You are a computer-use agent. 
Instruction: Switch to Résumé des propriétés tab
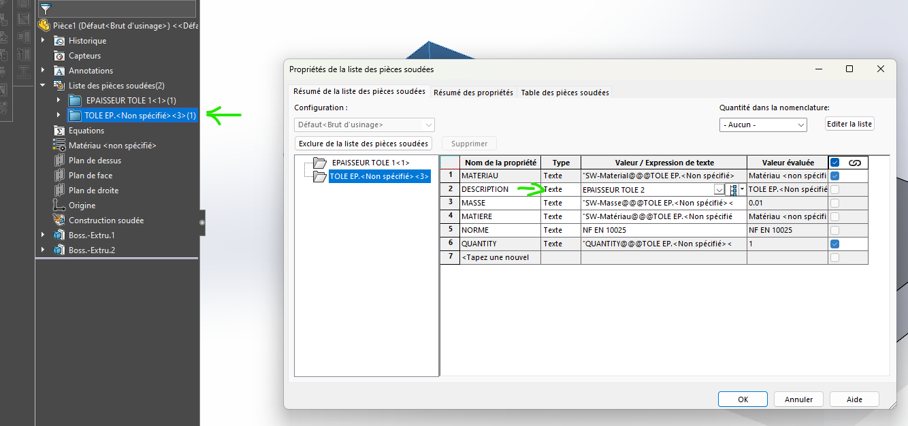point(473,93)
